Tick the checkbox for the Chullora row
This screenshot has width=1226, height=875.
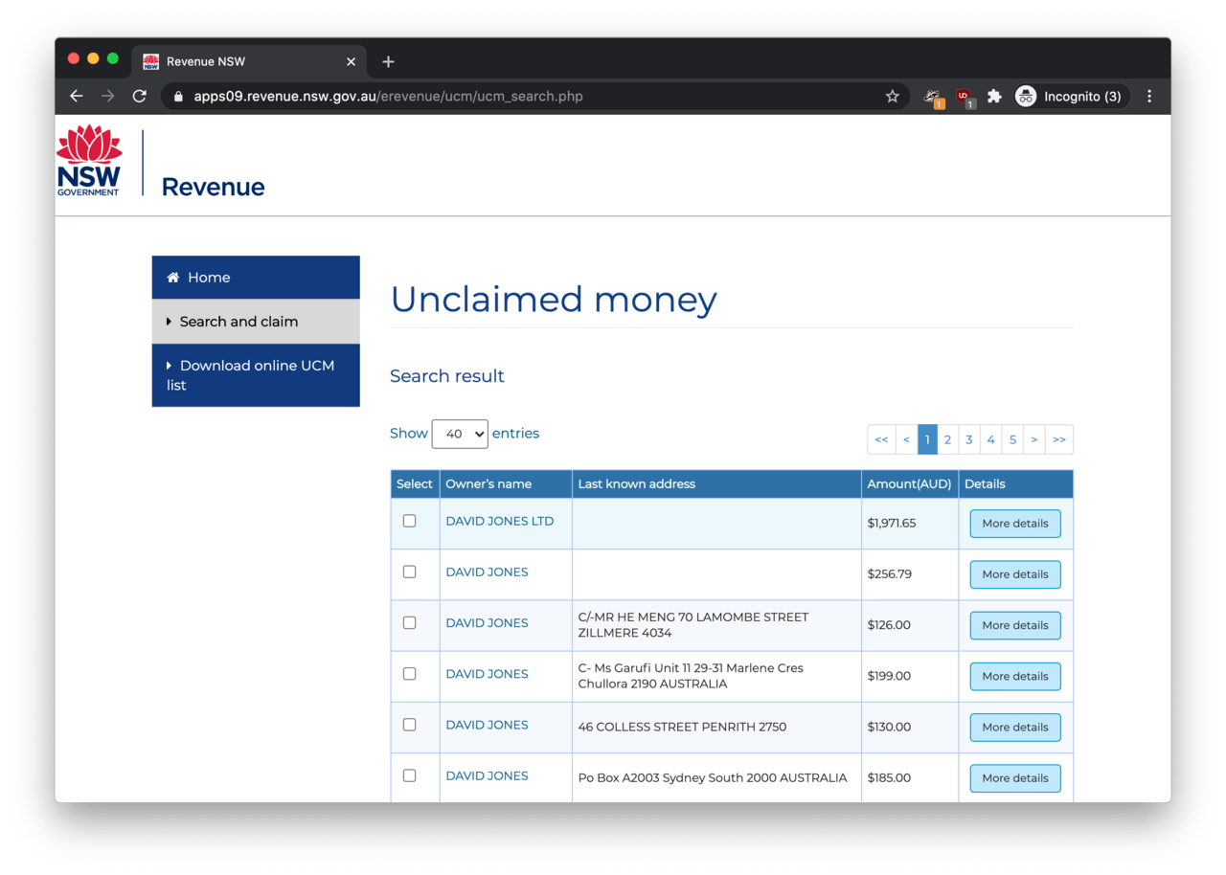tap(410, 674)
